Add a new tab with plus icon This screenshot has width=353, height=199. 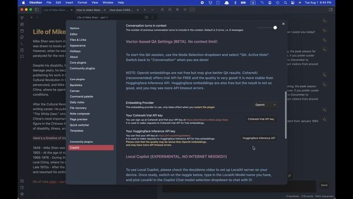click(145, 10)
